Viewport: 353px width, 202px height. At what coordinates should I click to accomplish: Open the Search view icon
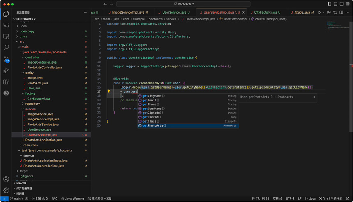click(x=6, y=48)
